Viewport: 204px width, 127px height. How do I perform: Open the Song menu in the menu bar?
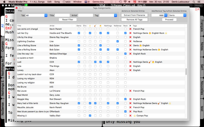tap(57, 2)
